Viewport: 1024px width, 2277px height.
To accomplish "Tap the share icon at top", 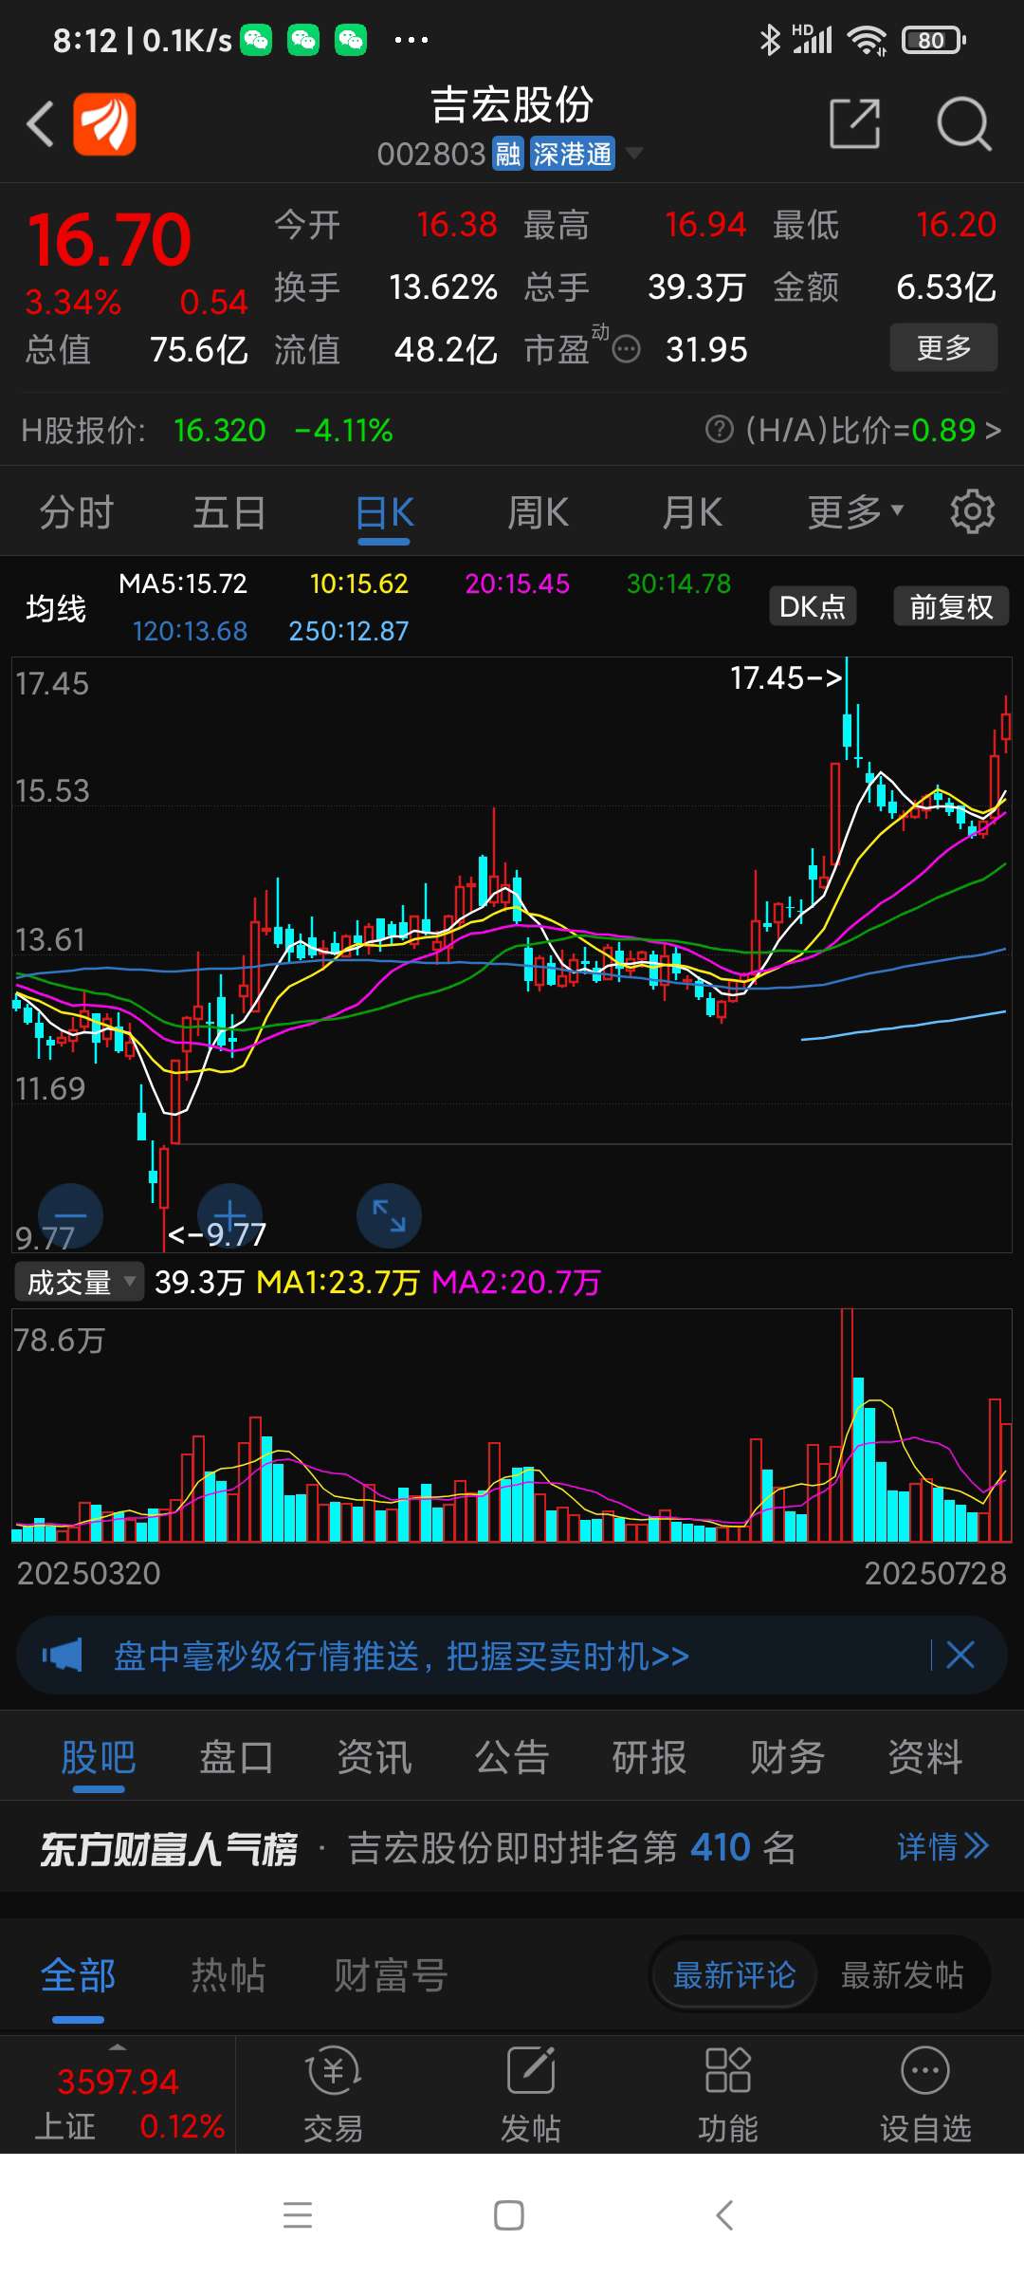I will 855,123.
